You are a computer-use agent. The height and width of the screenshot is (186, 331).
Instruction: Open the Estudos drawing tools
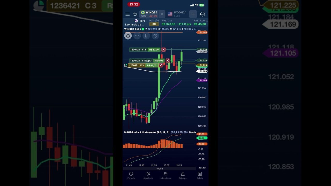(183, 175)
